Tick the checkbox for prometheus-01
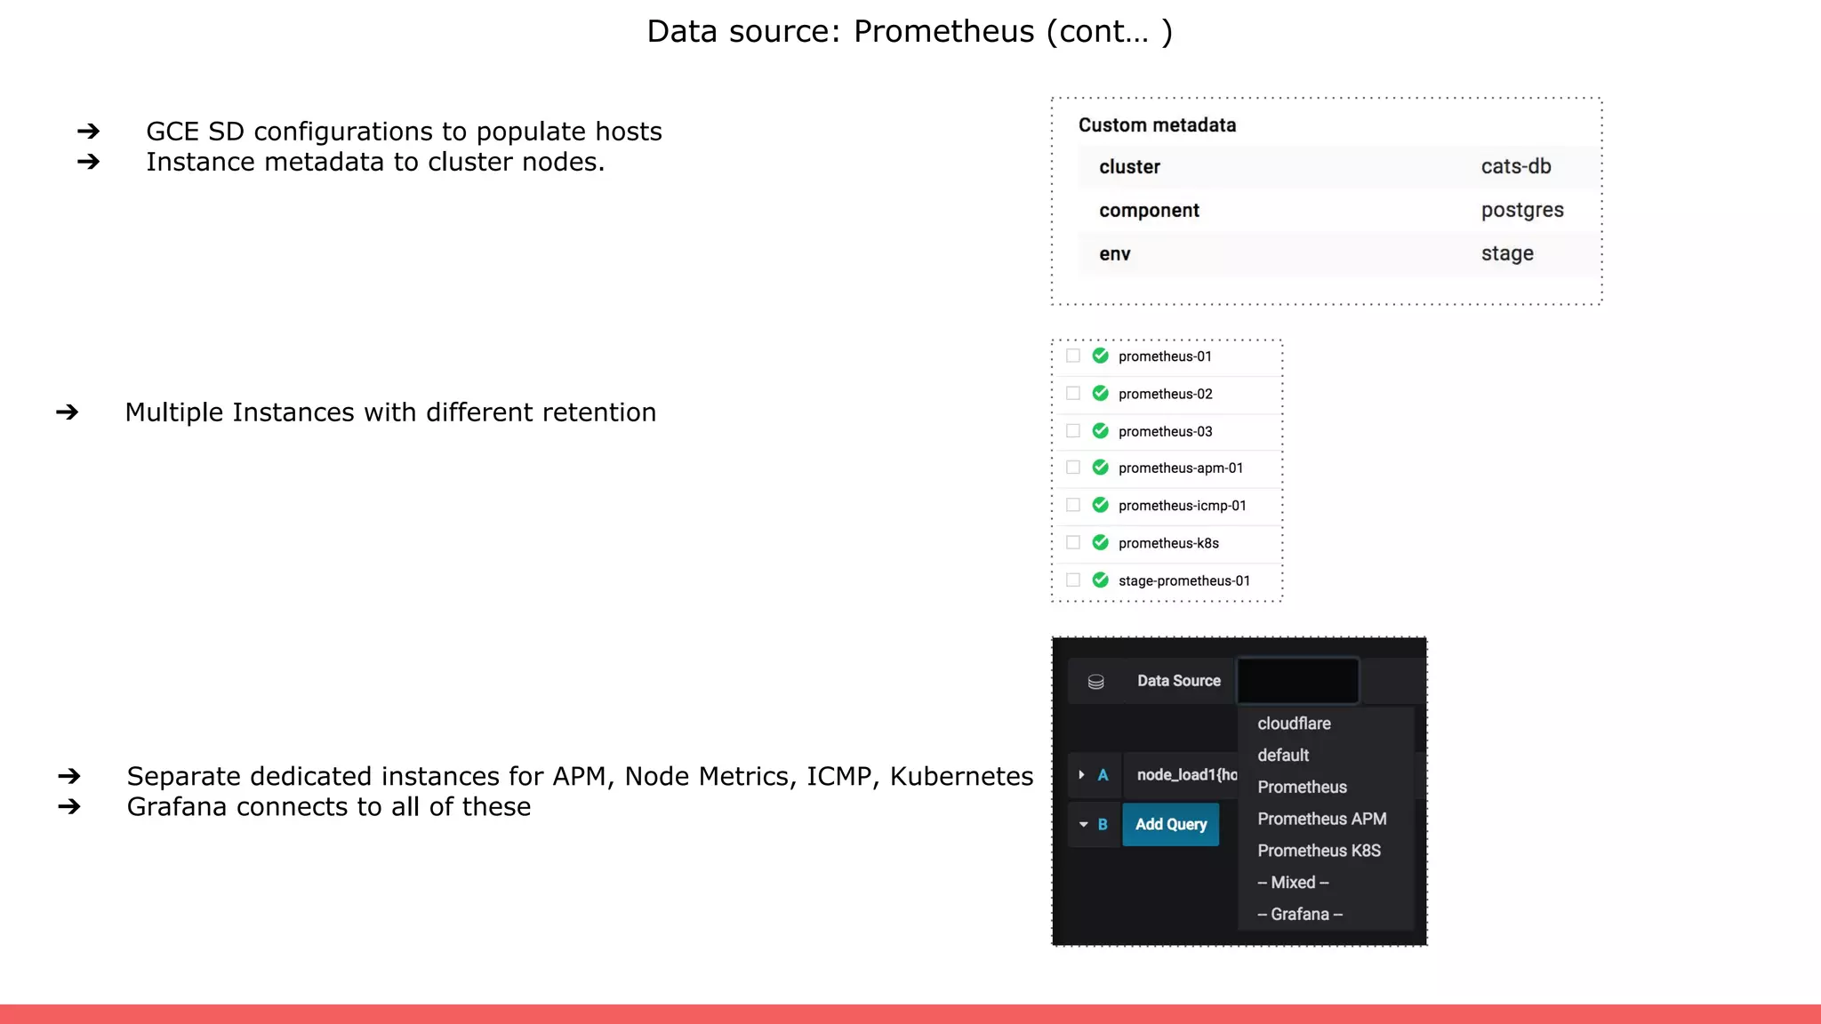Screen dimensions: 1821x1024 [x=1073, y=356]
